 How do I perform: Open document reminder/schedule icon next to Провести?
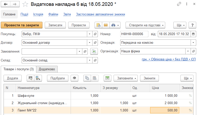click(x=98, y=25)
